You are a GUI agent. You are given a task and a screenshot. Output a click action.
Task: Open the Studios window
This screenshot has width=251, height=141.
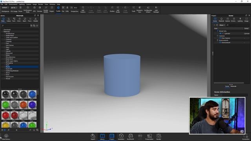pyautogui.click(x=112, y=9)
